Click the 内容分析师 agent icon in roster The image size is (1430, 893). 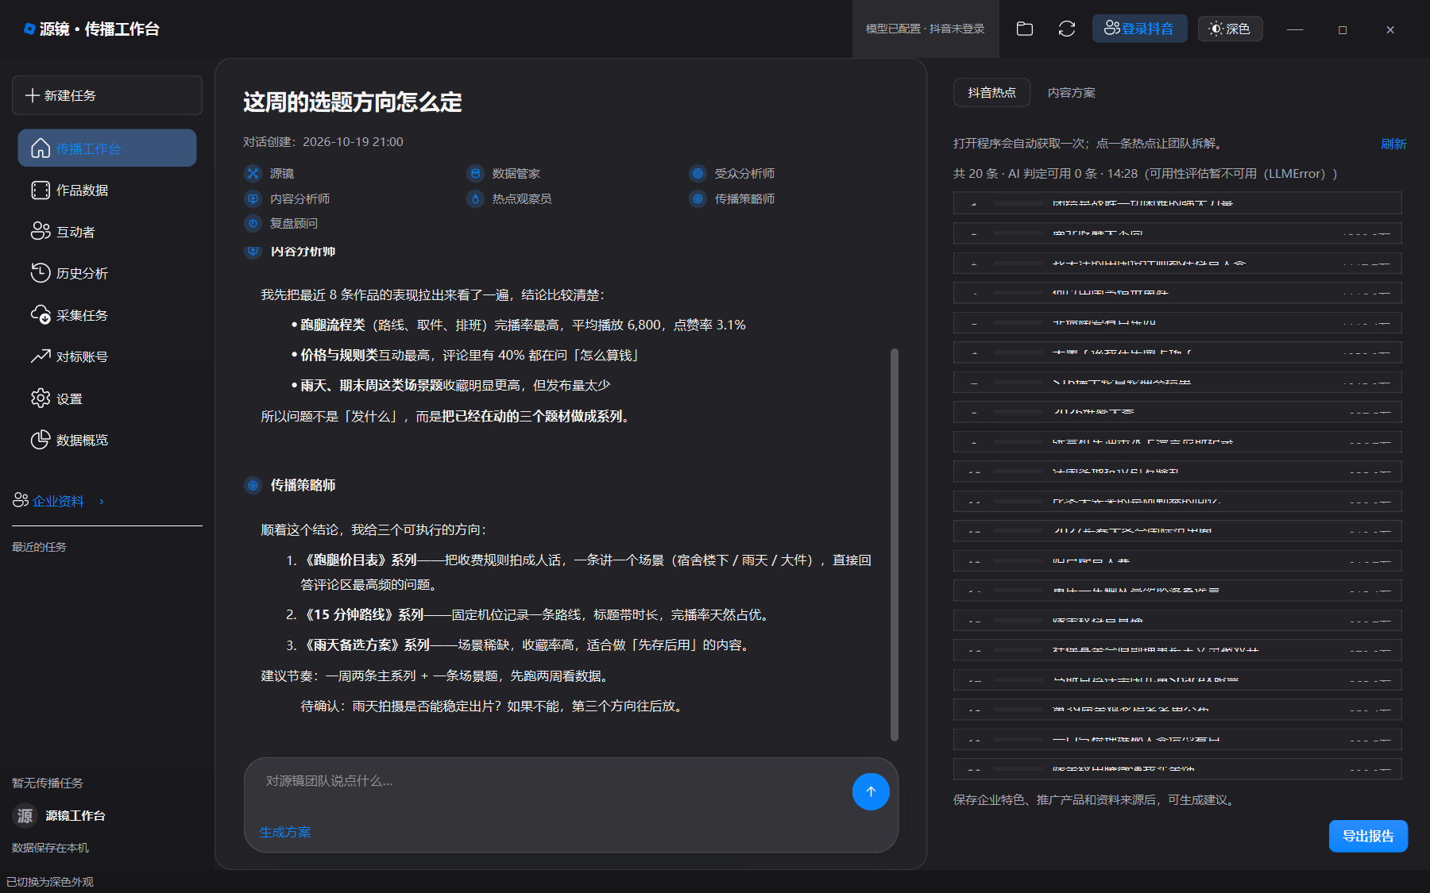[253, 198]
